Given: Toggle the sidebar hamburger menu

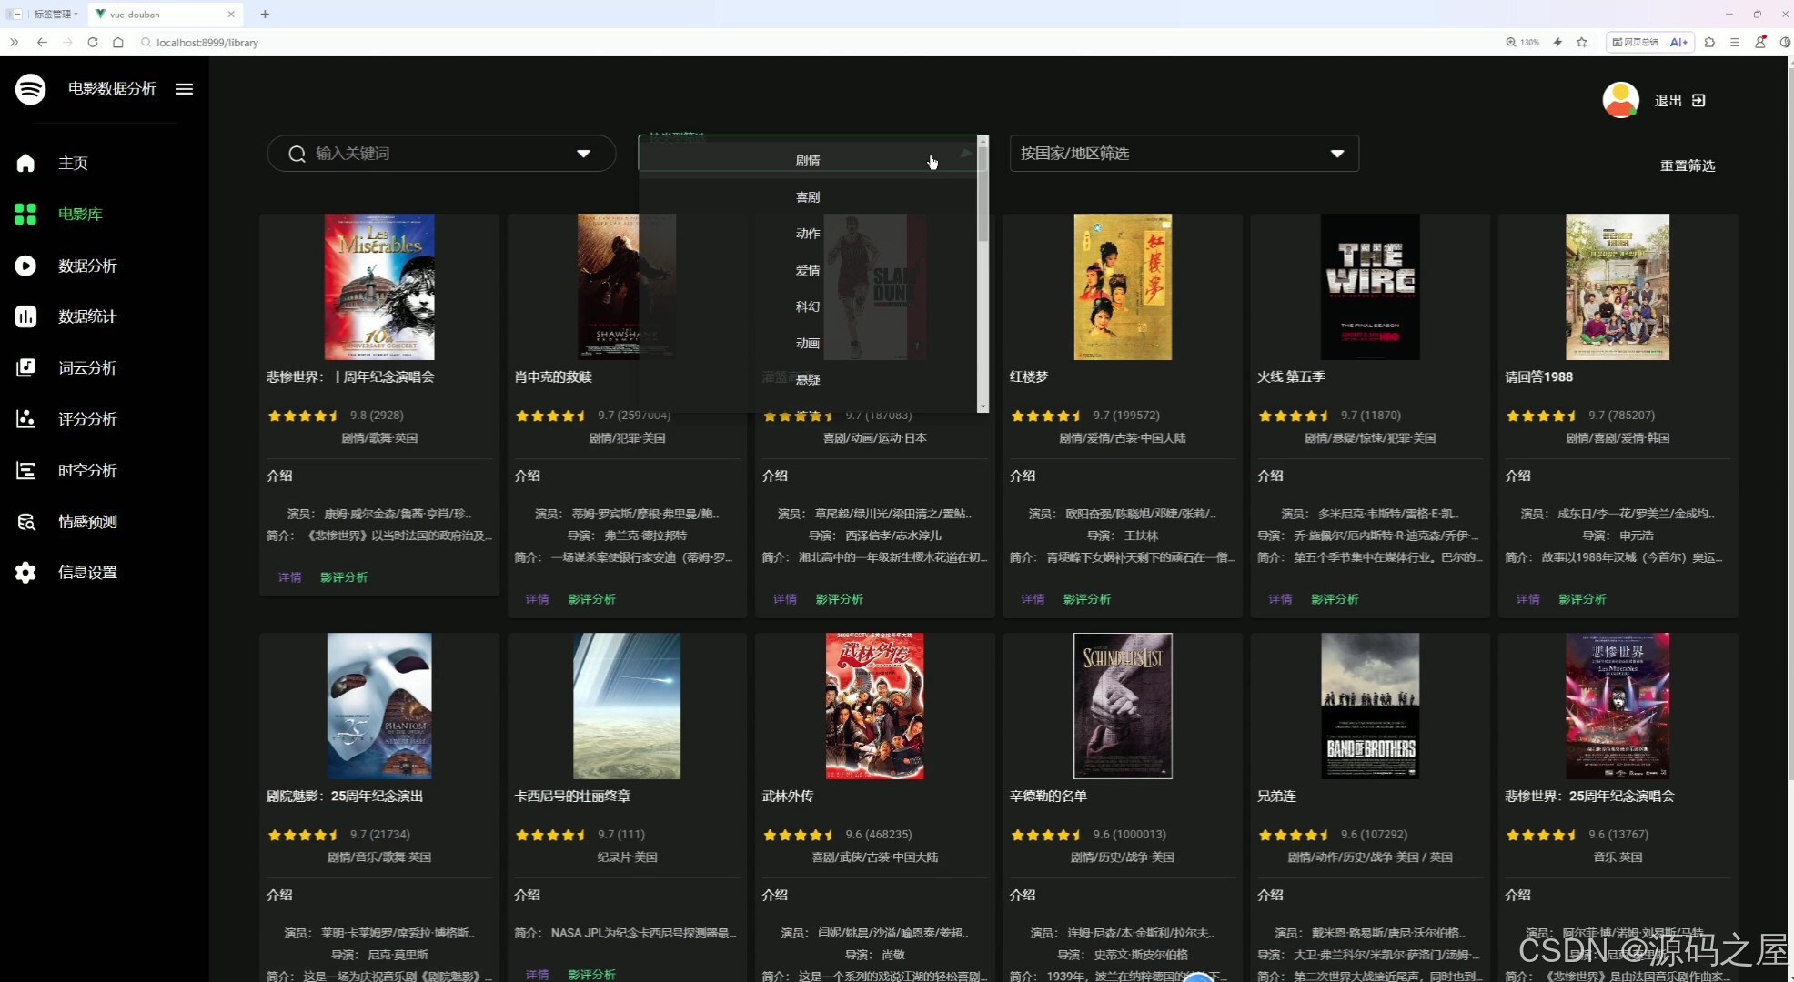Looking at the screenshot, I should tap(185, 88).
